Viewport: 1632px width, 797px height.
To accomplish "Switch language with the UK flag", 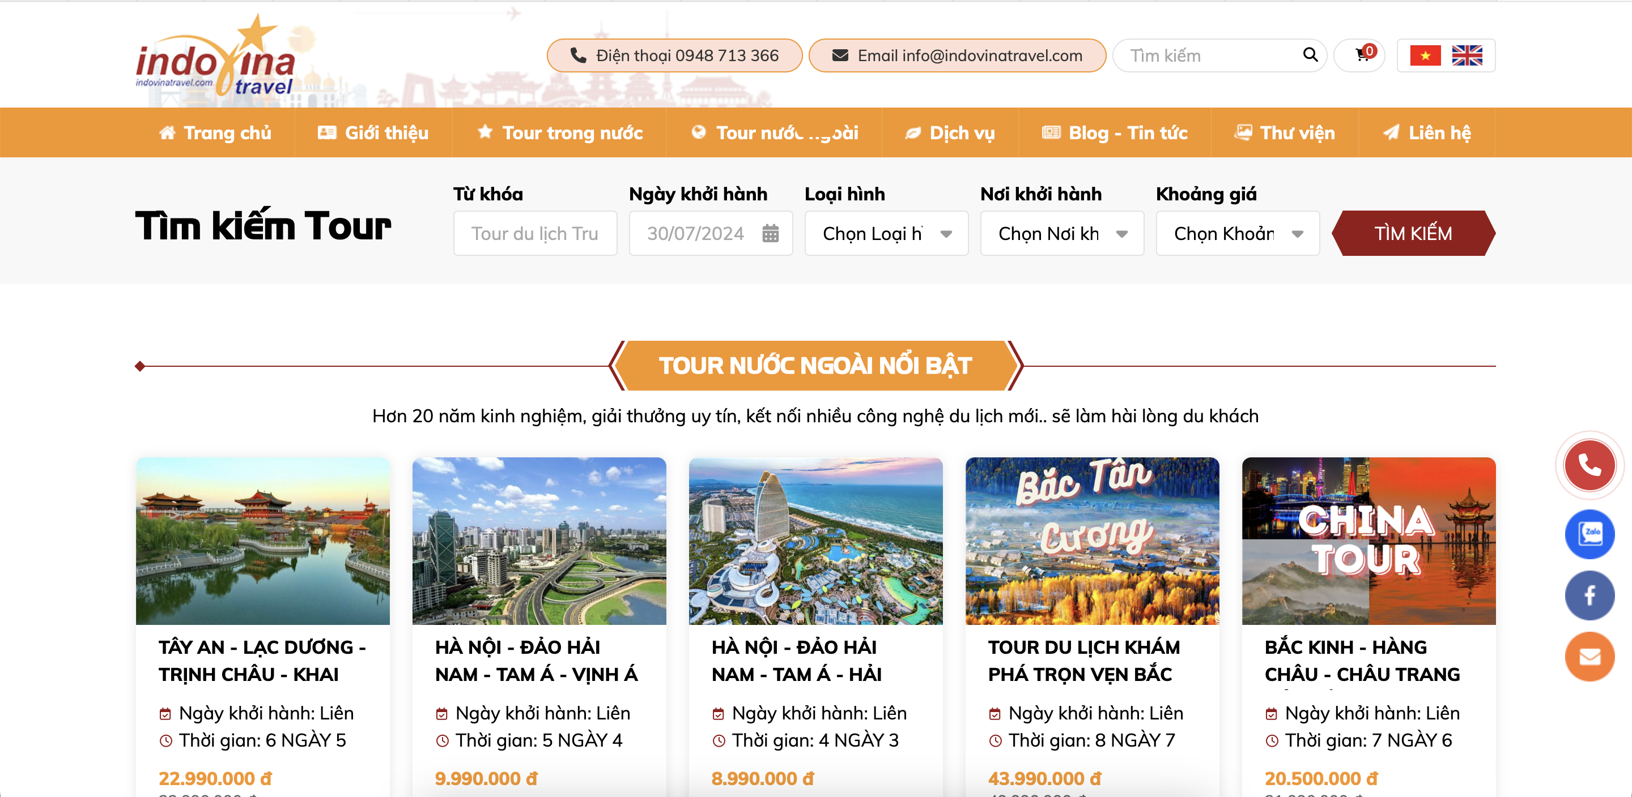I will click(1467, 55).
